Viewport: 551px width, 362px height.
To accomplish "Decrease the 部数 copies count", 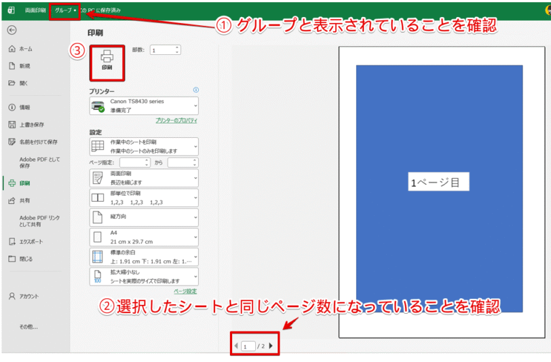I will tap(178, 52).
